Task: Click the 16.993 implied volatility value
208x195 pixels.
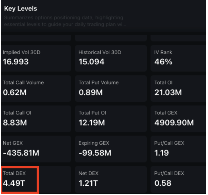Action: [16, 62]
